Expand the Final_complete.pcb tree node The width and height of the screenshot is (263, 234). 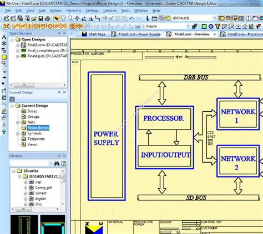(18, 51)
